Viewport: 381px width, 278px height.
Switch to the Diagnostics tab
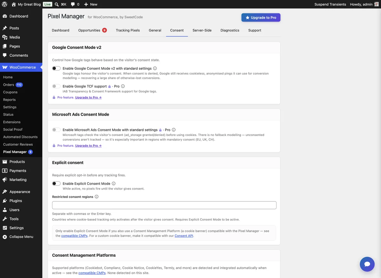tap(230, 31)
